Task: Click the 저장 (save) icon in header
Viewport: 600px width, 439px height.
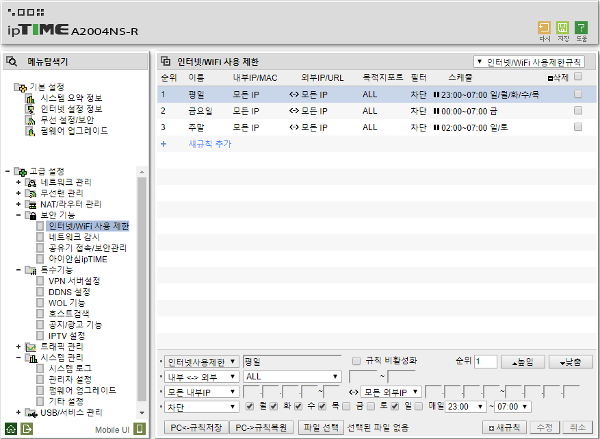Action: pos(562,27)
